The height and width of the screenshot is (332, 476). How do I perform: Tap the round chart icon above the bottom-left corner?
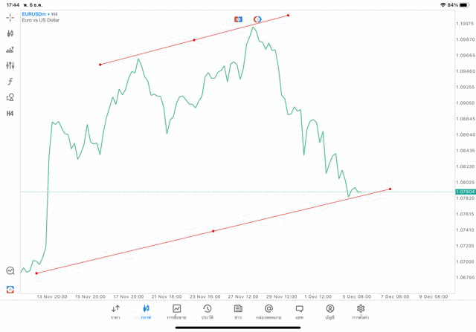tap(10, 271)
